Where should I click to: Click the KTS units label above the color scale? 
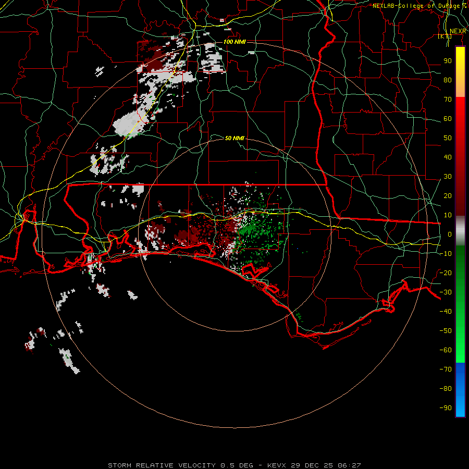[x=445, y=36]
